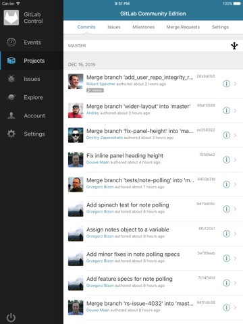Open Robert Speicher author link
The height and width of the screenshot is (324, 243).
tap(101, 84)
